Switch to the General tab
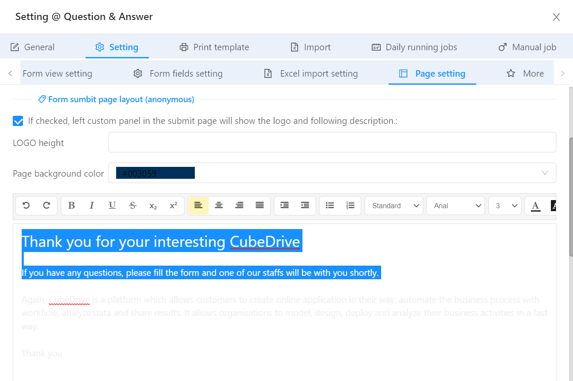573x381 pixels. (x=32, y=47)
